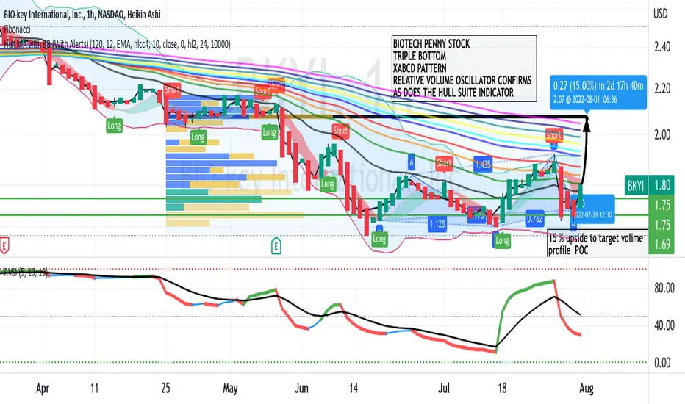Select the XABCD ratio label 1.435
Viewport: 685px width, 404px height.
point(483,164)
